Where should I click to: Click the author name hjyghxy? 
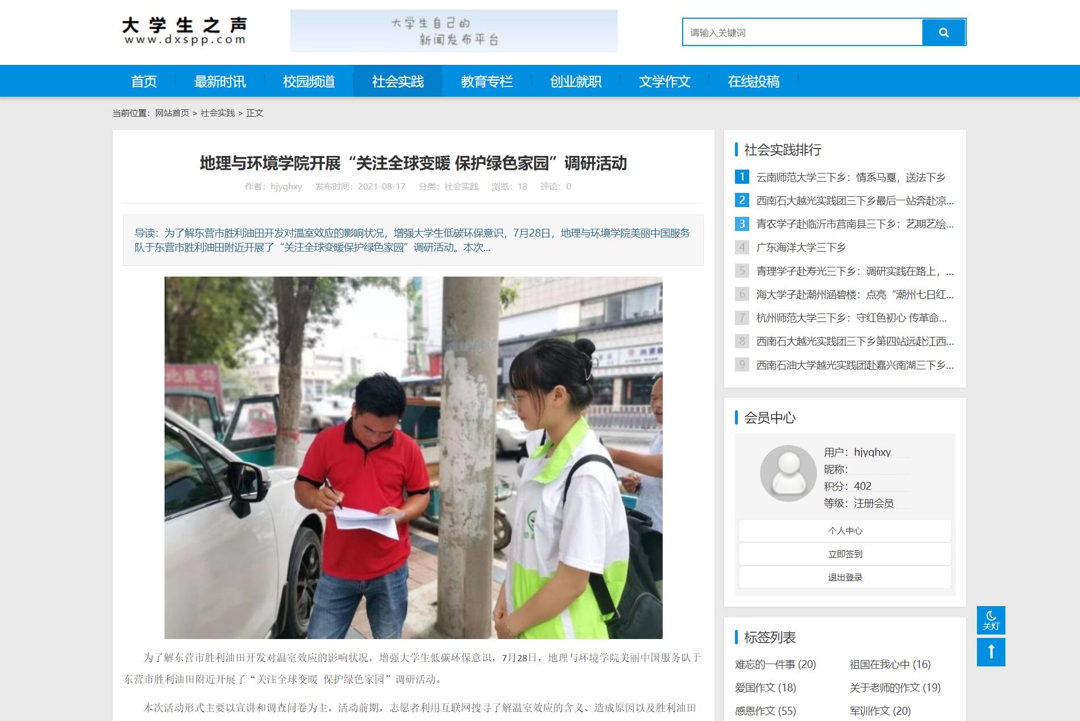pos(286,187)
